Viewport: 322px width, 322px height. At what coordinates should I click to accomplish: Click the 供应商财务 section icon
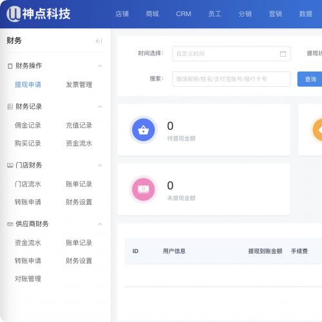tap(10, 224)
